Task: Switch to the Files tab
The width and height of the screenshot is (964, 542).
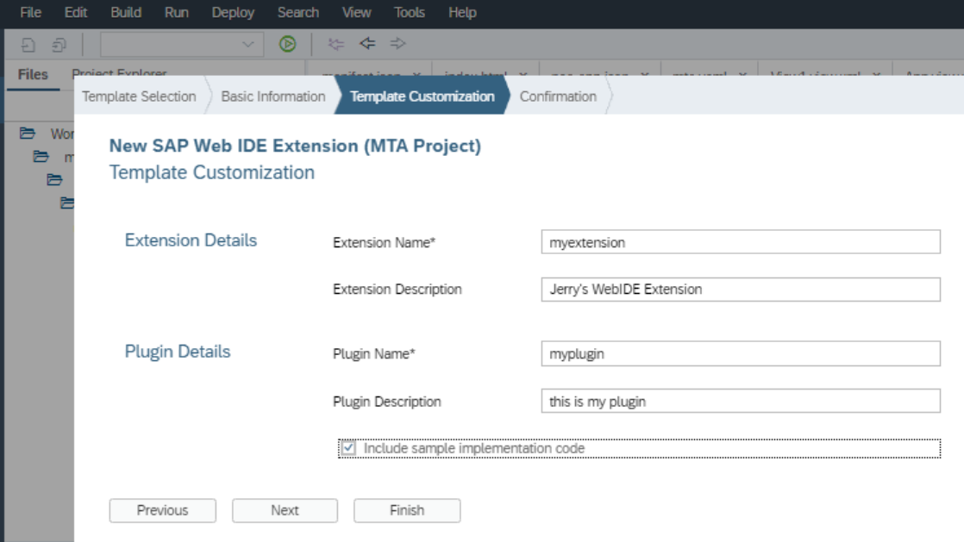Action: pos(33,74)
